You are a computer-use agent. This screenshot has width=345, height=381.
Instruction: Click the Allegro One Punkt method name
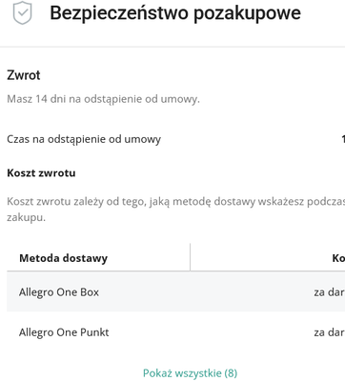point(64,332)
